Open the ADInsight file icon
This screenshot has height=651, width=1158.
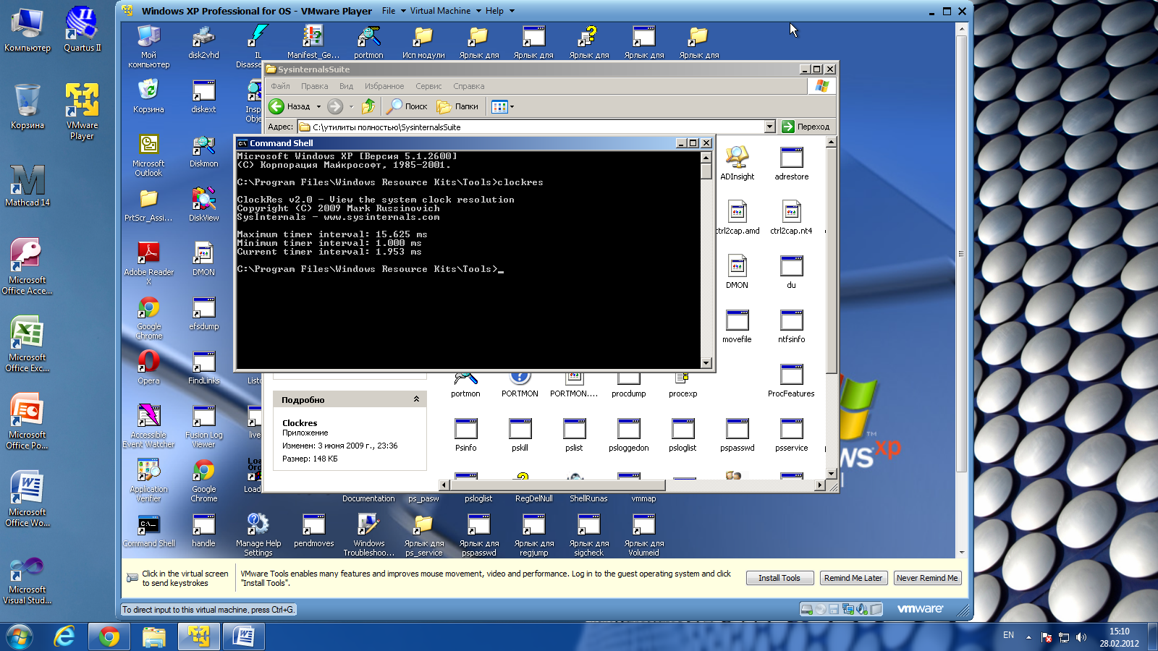[x=737, y=162]
